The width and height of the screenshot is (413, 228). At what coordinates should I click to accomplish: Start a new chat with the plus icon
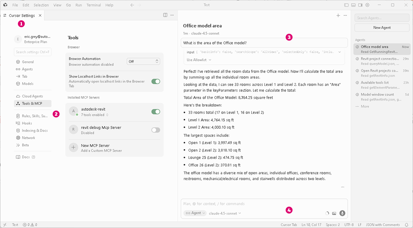pos(338,15)
